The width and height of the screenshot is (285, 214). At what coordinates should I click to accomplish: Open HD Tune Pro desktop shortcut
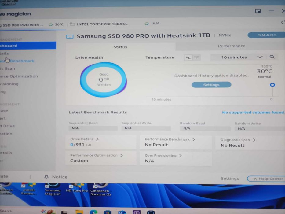pyautogui.click(x=77, y=188)
